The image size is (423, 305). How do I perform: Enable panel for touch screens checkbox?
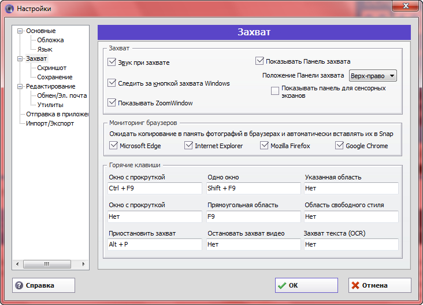275,91
